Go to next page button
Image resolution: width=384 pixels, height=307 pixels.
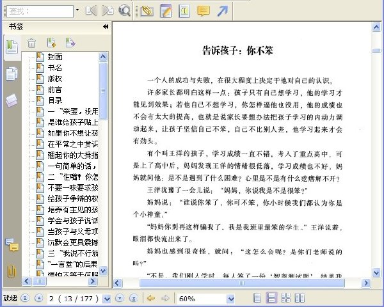120,298
